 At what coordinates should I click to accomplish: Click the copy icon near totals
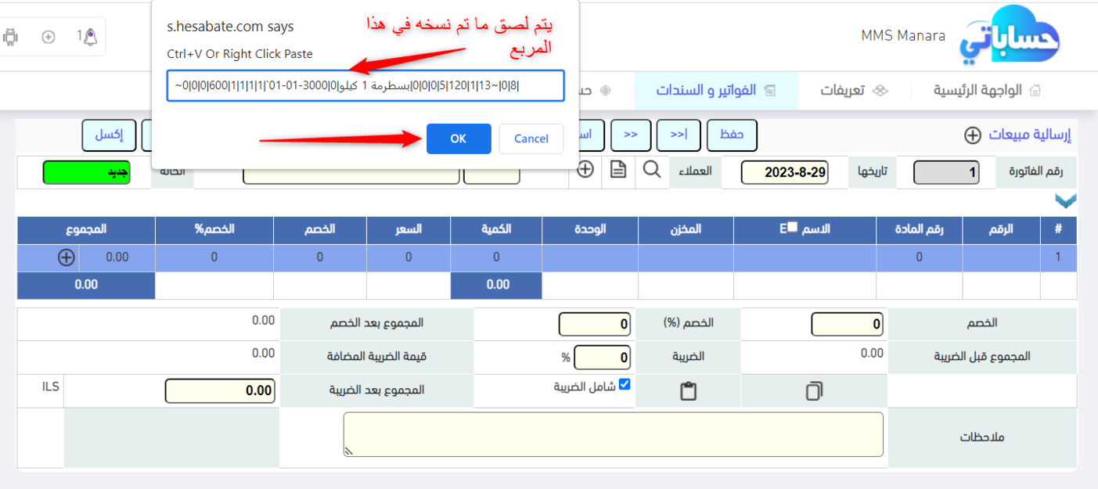(814, 391)
